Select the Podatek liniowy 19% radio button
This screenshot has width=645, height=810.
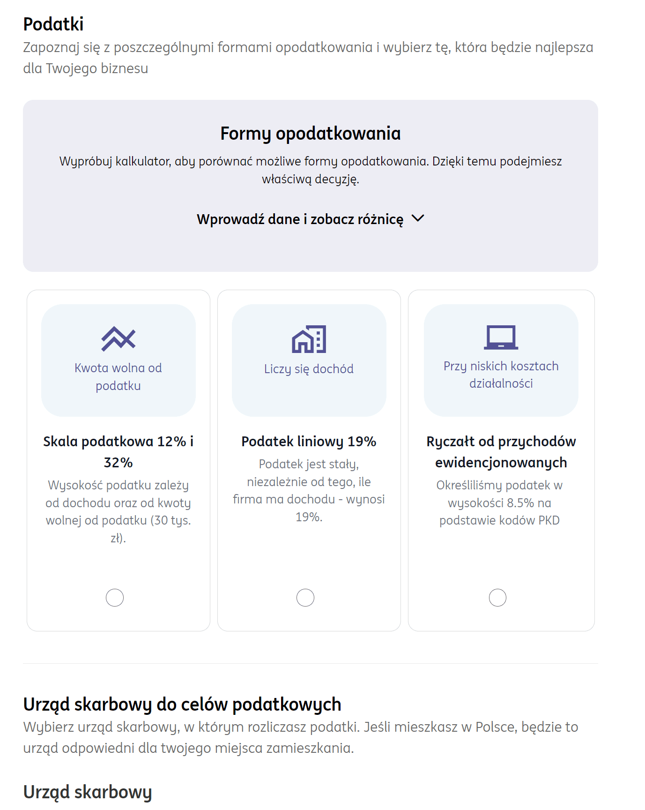click(x=305, y=598)
